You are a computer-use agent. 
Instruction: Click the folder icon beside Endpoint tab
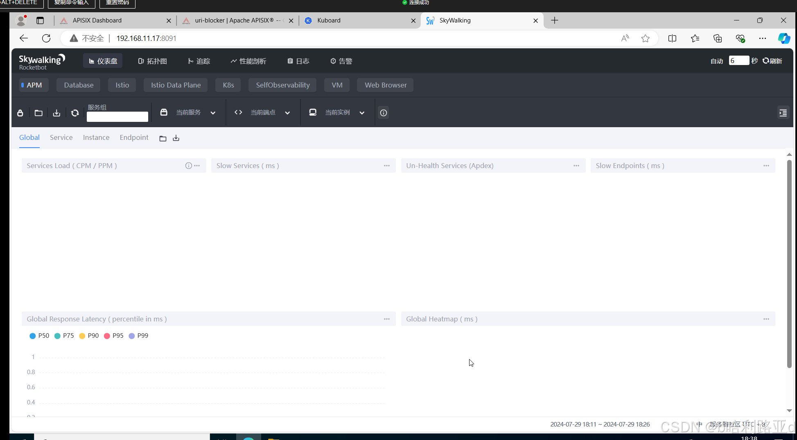163,138
